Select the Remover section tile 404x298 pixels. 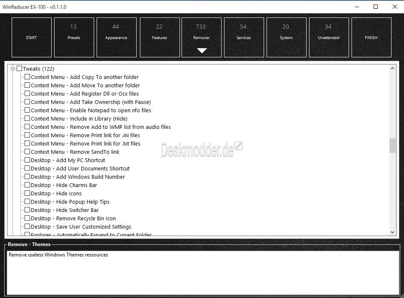(x=202, y=37)
